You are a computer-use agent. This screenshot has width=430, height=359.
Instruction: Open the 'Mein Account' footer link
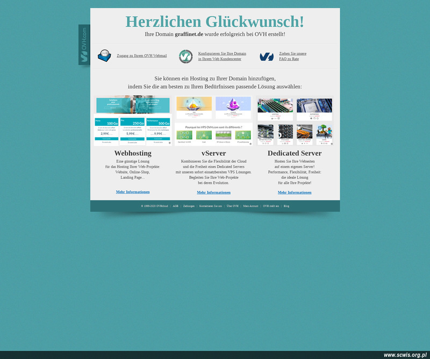[x=250, y=206]
